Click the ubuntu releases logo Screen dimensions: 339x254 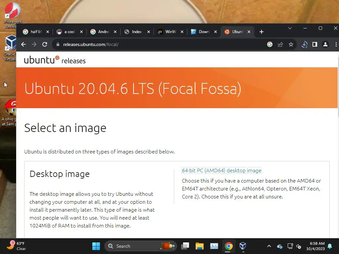click(x=55, y=60)
